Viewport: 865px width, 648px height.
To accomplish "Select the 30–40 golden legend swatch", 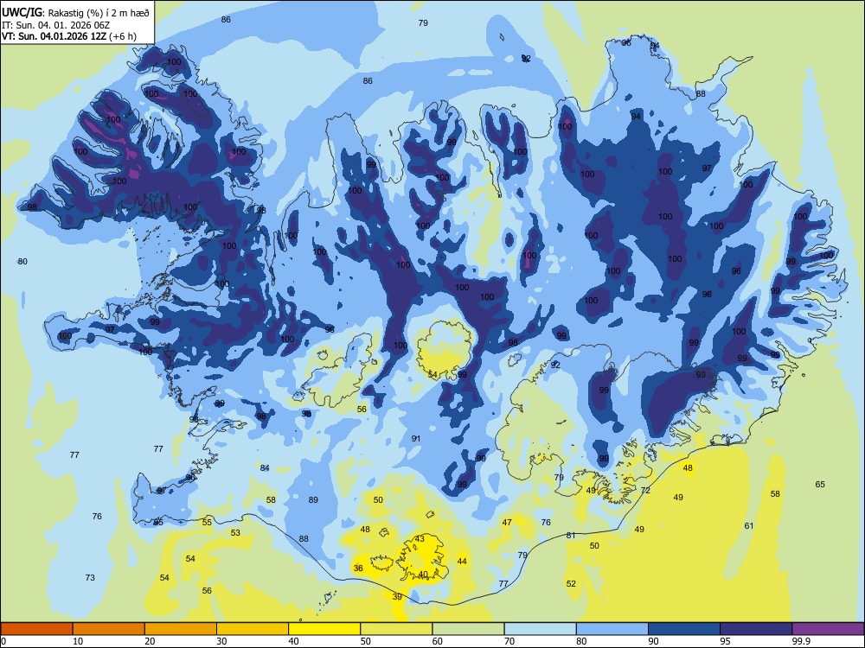I will coord(253,629).
